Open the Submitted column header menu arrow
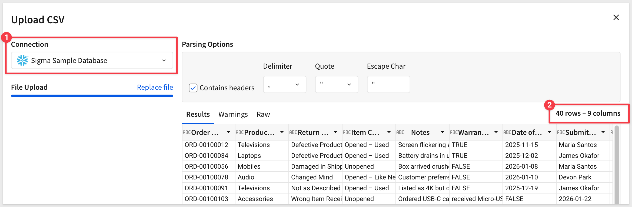This screenshot has height=207, width=632. [603, 132]
